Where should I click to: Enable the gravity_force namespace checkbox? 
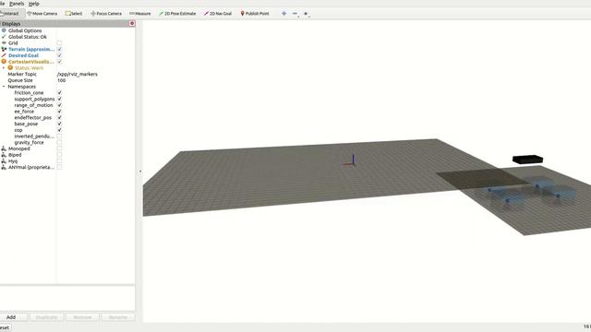(x=59, y=142)
